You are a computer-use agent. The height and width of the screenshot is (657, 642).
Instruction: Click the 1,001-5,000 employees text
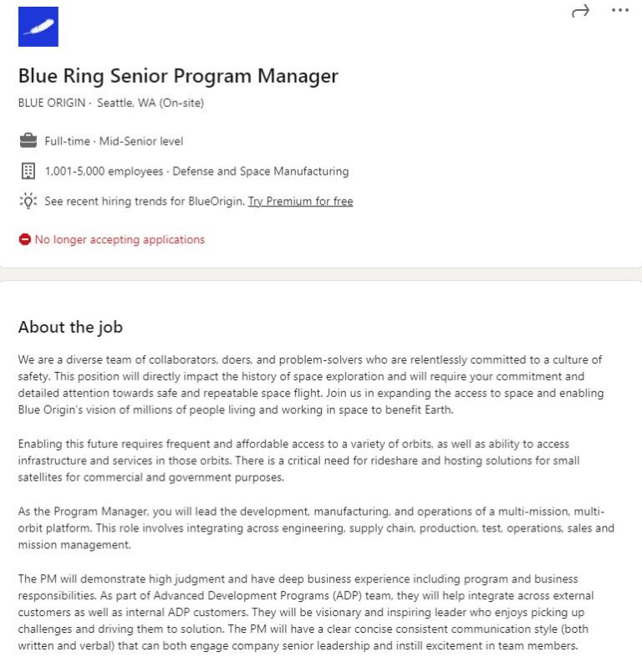click(x=104, y=171)
